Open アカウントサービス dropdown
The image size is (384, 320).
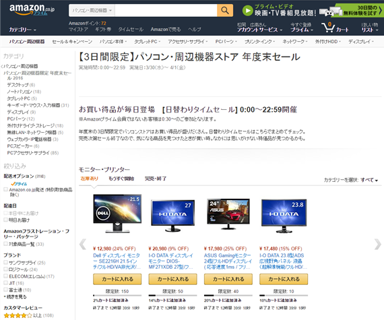[259, 30]
